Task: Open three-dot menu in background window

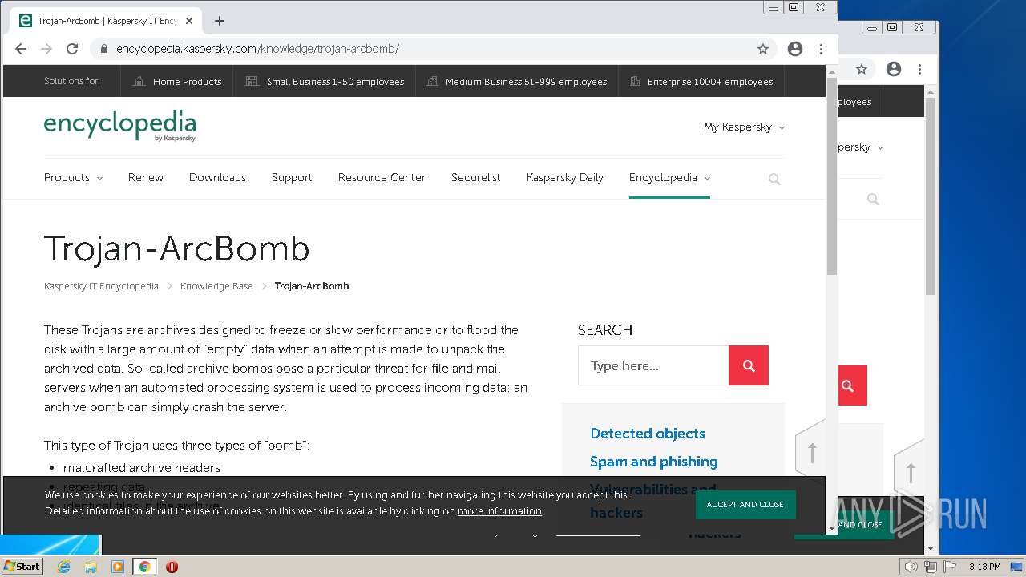Action: click(x=919, y=70)
